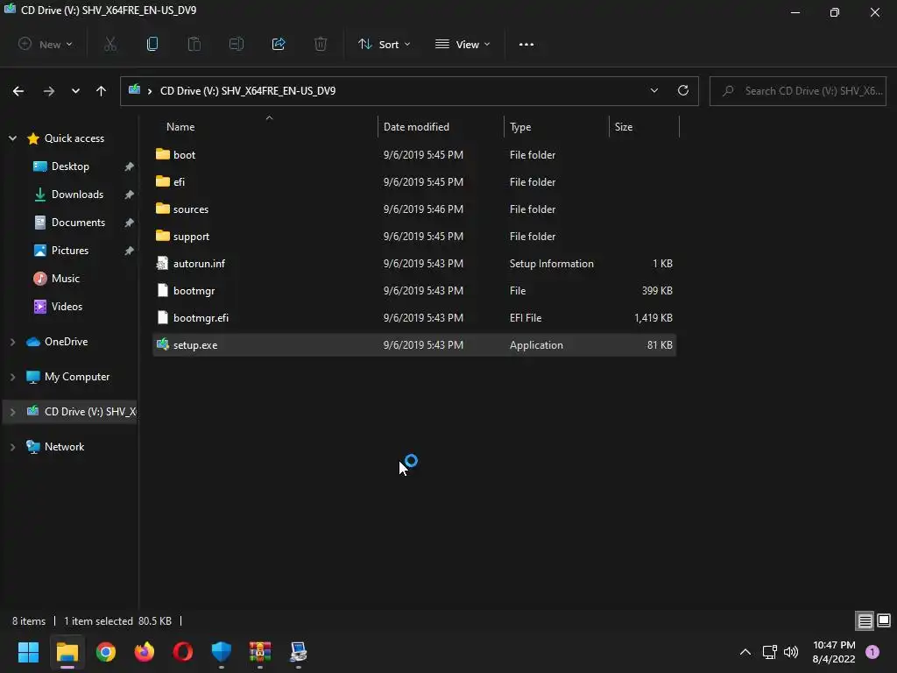Expand the CD Drive (V:) tree node
The width and height of the screenshot is (897, 673).
click(x=12, y=412)
